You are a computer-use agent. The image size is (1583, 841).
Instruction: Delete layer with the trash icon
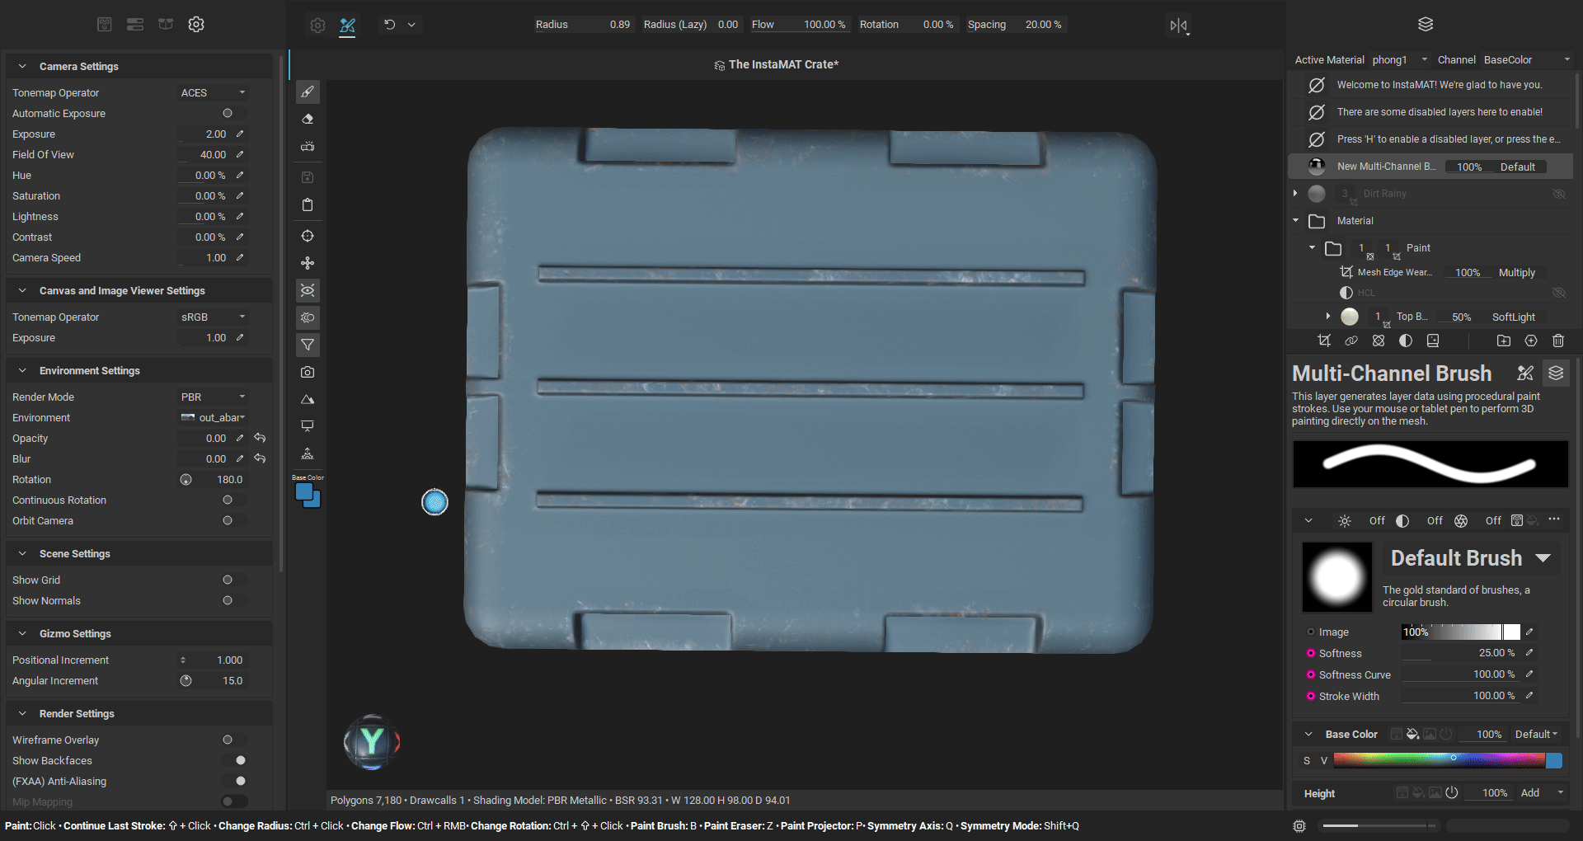tap(1557, 341)
